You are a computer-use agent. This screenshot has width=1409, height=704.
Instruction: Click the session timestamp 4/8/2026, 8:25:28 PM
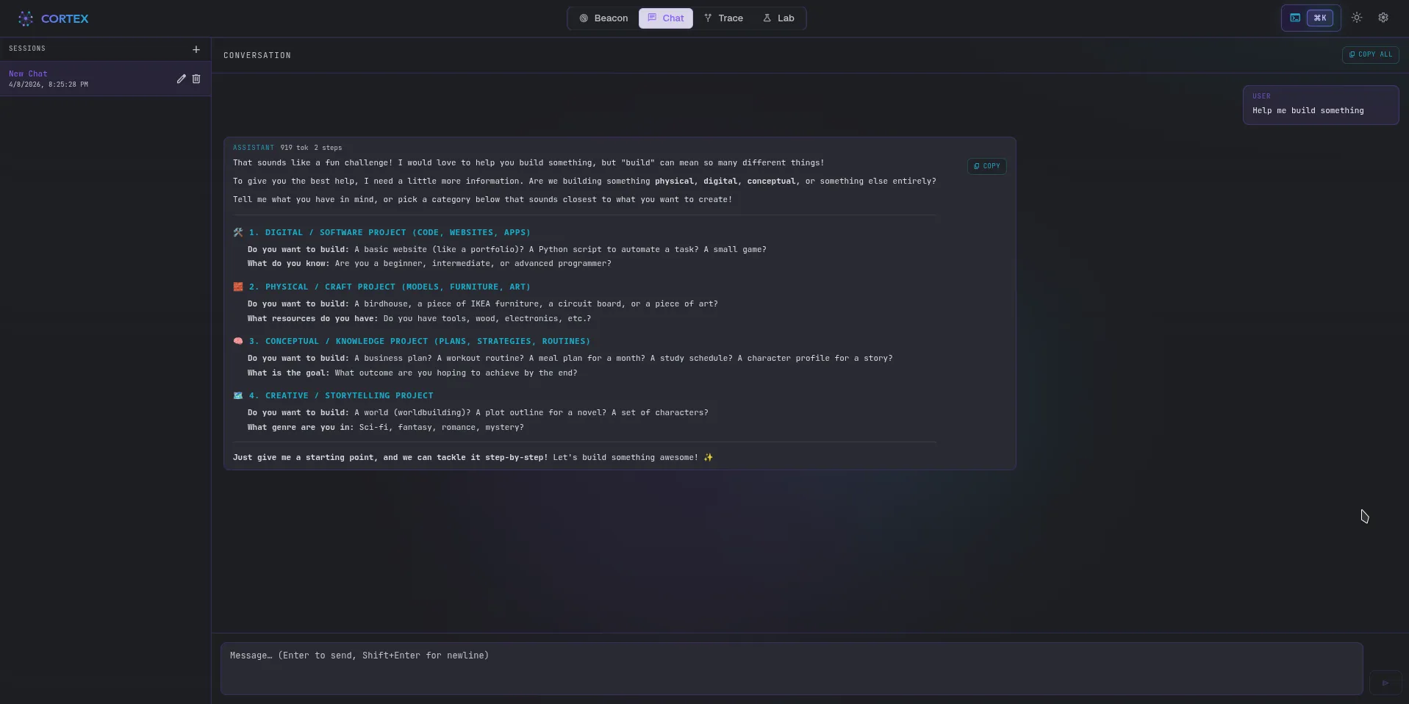coord(49,85)
